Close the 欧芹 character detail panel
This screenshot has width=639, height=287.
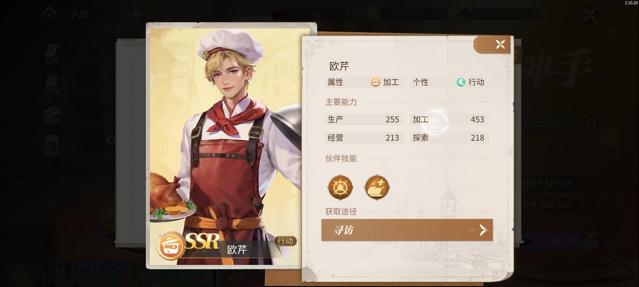click(x=500, y=44)
